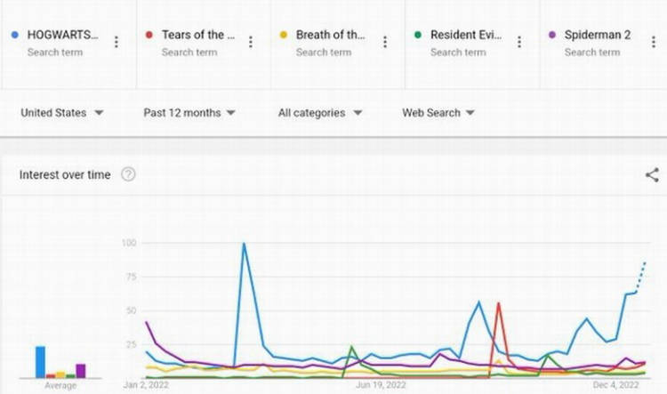The width and height of the screenshot is (667, 394).
Task: Open the Breath of the term options menu
Action: pos(385,42)
